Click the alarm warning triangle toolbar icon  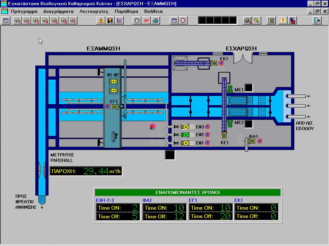pos(101,21)
